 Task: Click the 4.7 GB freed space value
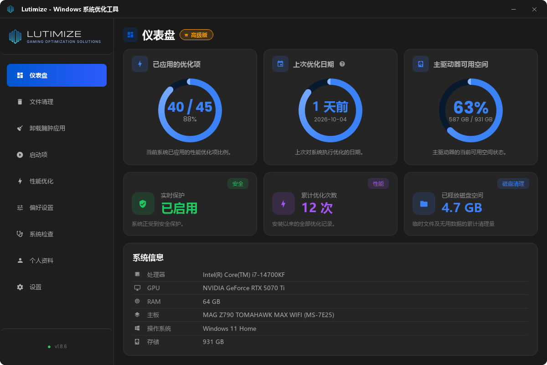pyautogui.click(x=462, y=208)
